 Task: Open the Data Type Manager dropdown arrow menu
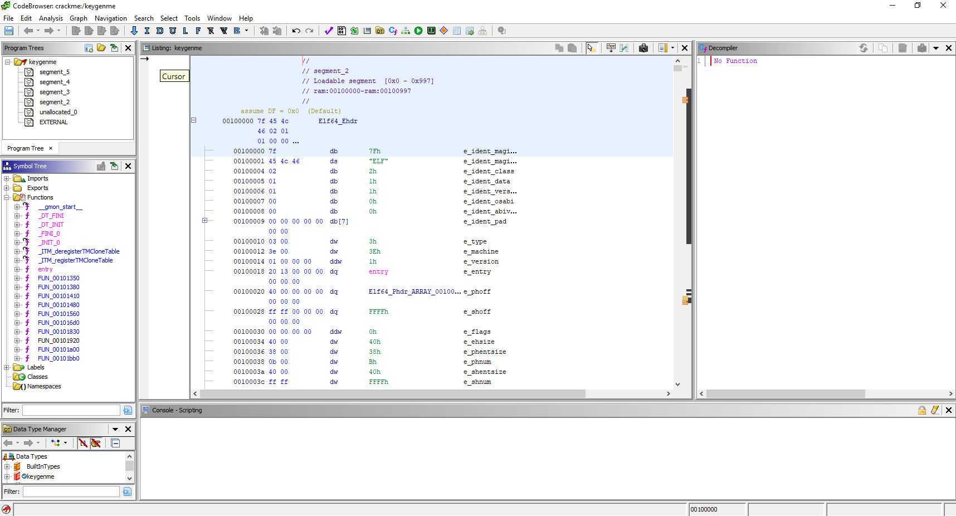[x=115, y=429]
